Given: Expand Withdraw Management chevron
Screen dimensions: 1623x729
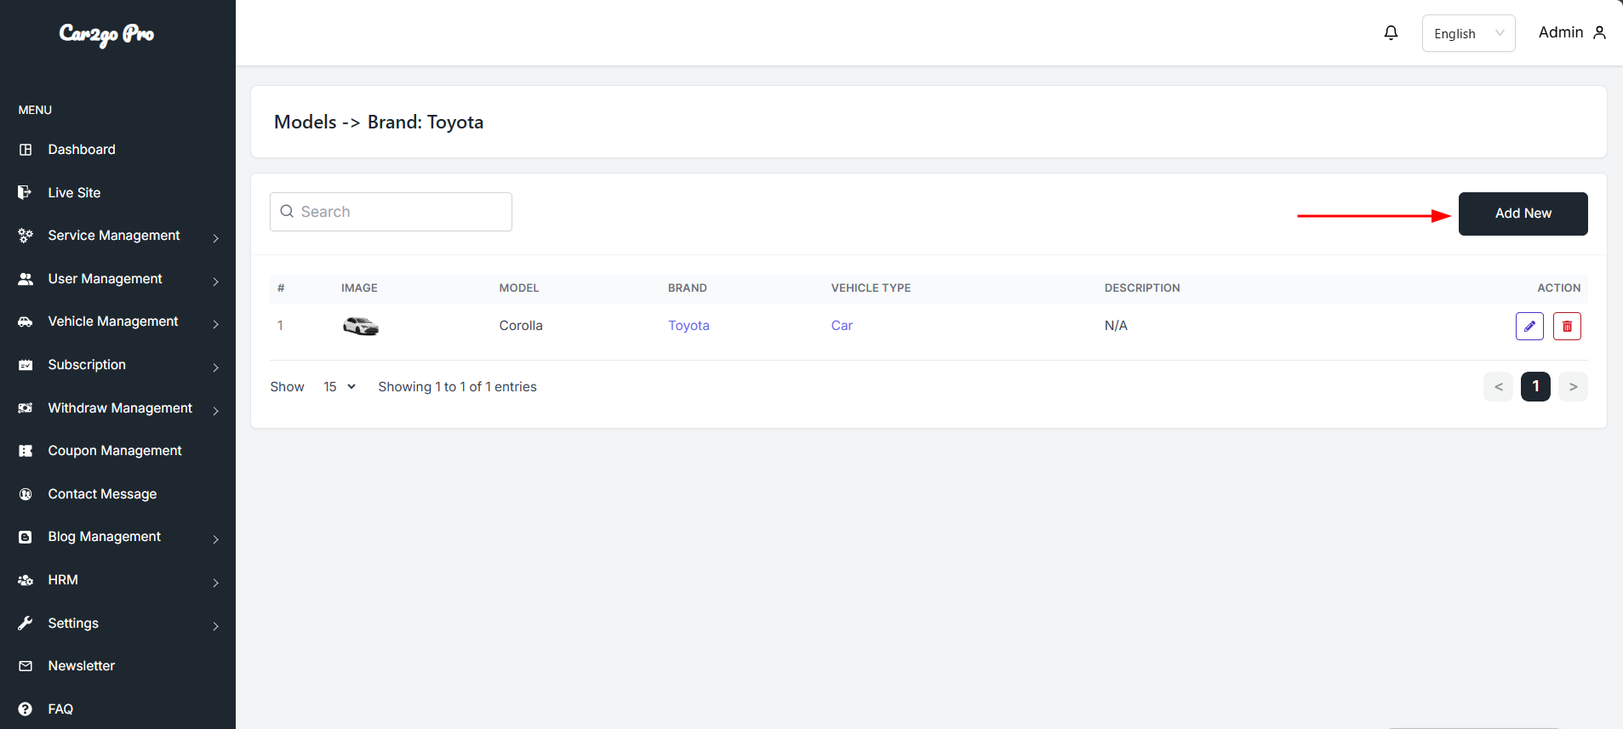Looking at the screenshot, I should point(216,411).
